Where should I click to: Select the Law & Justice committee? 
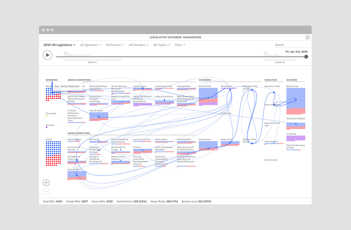click(x=142, y=88)
